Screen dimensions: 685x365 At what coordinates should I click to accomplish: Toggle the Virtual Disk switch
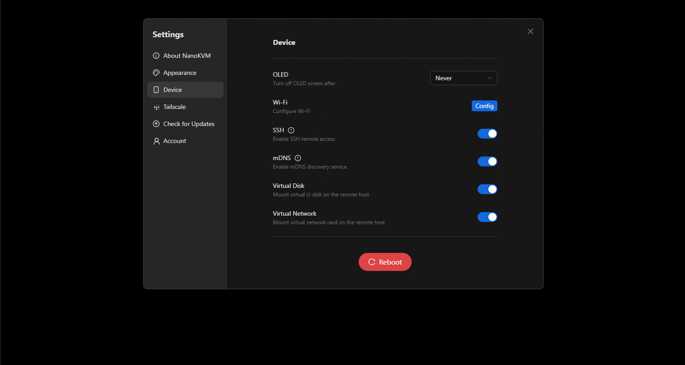pos(487,189)
